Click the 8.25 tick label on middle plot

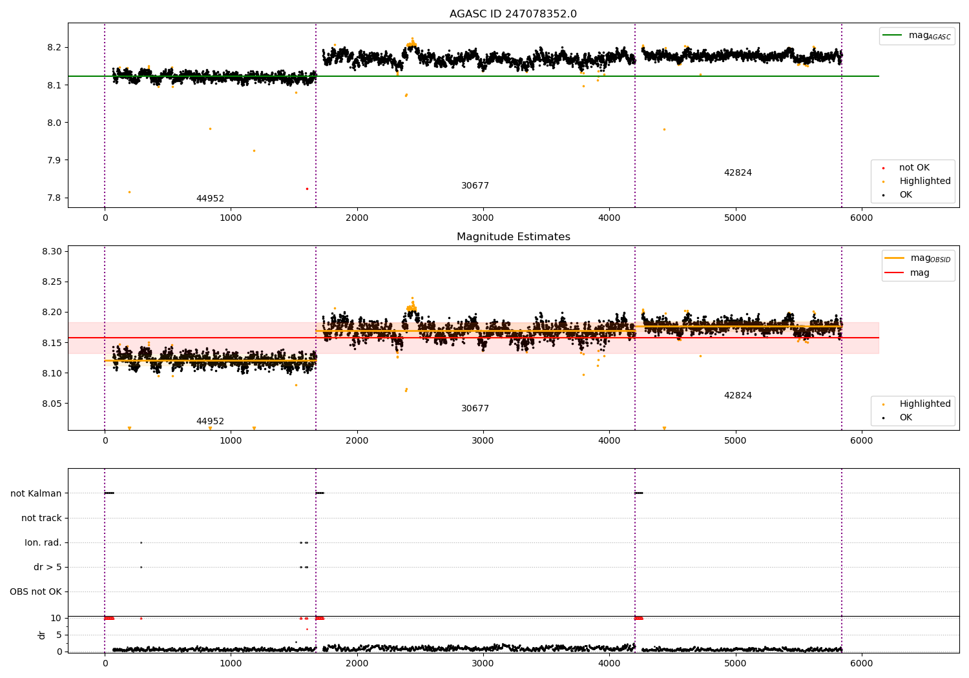click(52, 282)
